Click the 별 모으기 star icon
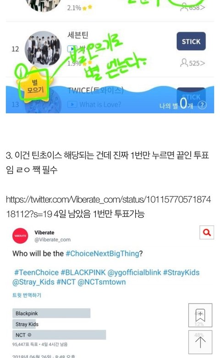This screenshot has width=220, height=358. (35, 85)
